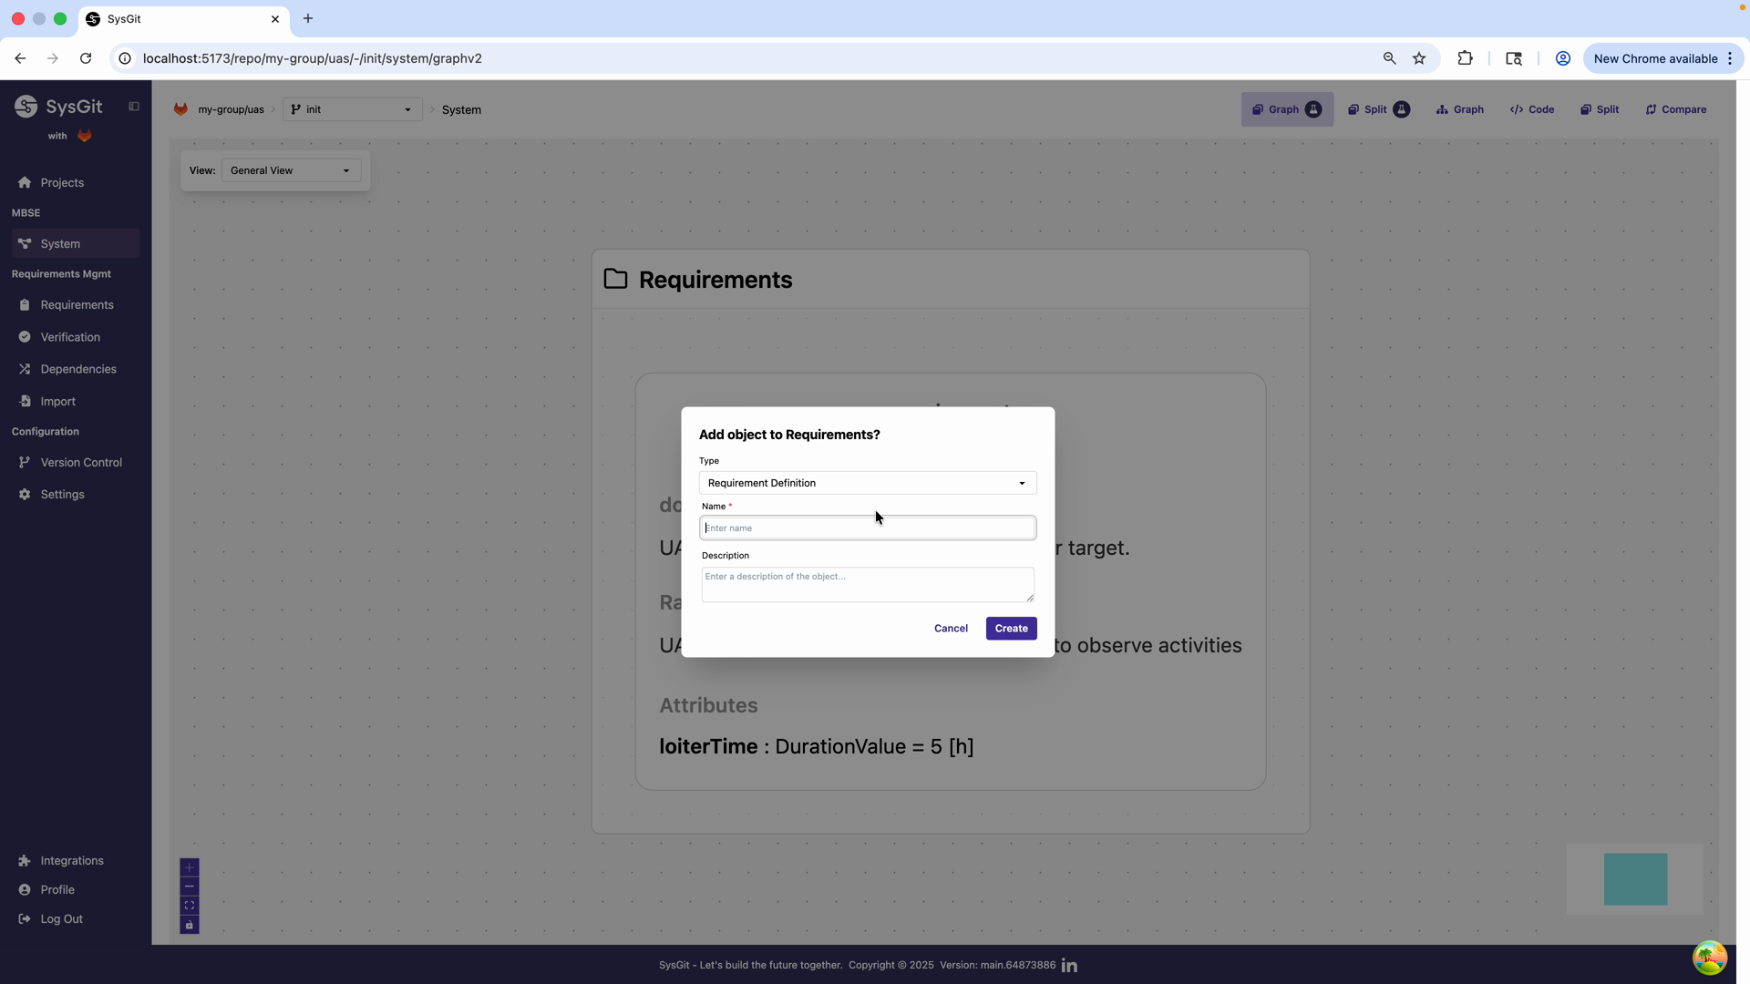Screen dimensions: 1750x984
Task: Open Integrations at the sidebar bottom
Action: [71, 860]
